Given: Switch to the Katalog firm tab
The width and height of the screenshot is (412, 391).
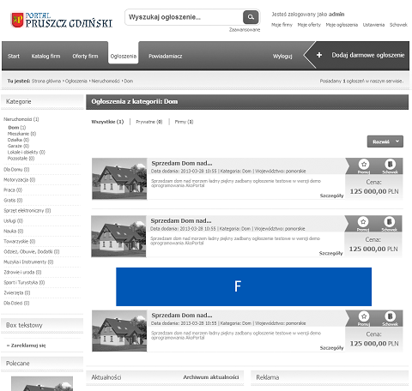Looking at the screenshot, I should pyautogui.click(x=45, y=56).
